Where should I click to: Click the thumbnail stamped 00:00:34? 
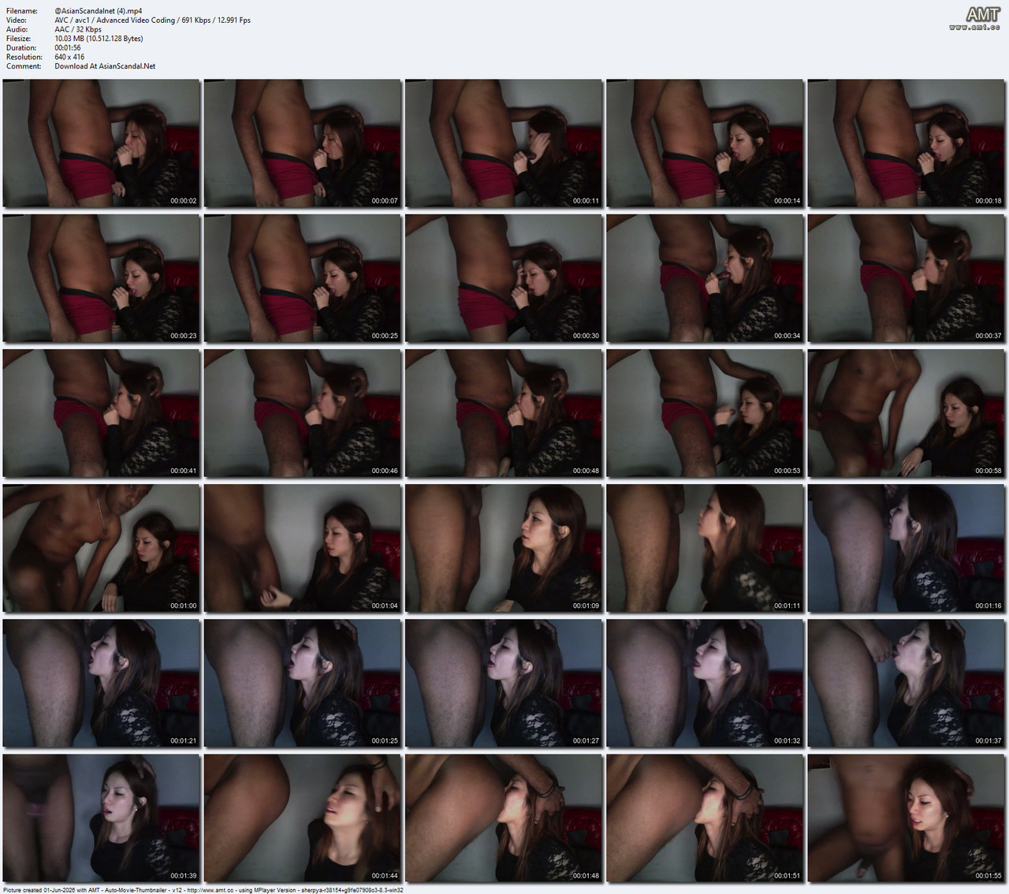point(706,278)
